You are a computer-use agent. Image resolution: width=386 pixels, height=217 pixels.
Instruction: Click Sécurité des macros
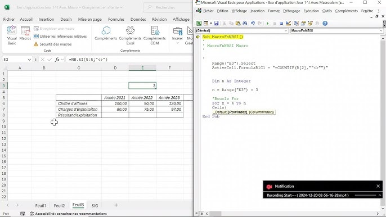pyautogui.click(x=53, y=44)
